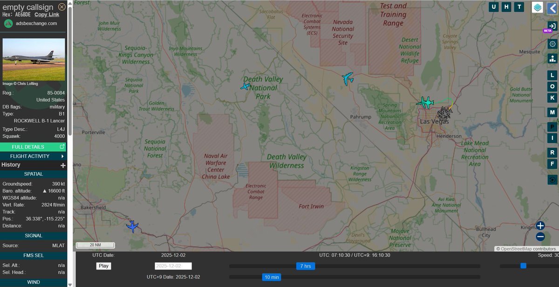Click the 7 hrs replay time slider handle
Image resolution: width=559 pixels, height=287 pixels.
306,266
